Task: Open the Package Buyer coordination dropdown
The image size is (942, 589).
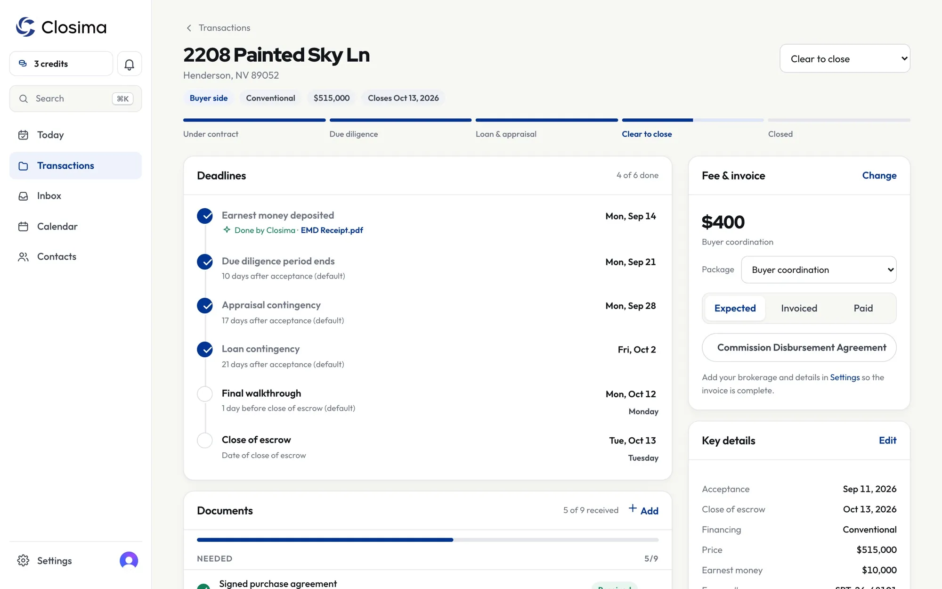Action: click(x=819, y=270)
